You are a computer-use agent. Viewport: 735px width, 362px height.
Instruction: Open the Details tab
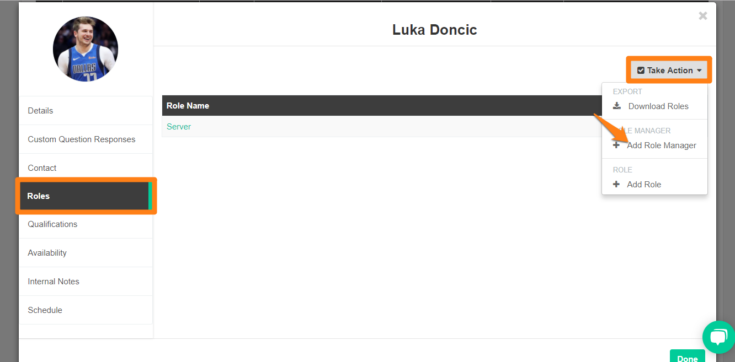click(x=86, y=110)
